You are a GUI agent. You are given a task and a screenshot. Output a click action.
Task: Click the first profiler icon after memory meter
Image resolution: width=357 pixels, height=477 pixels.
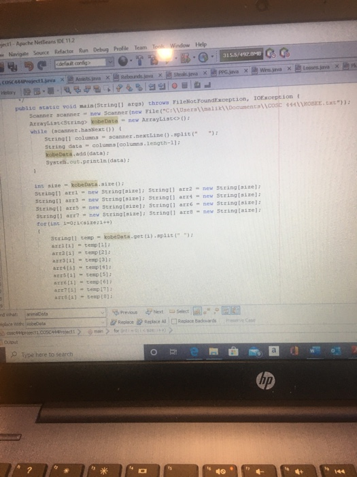271,54
